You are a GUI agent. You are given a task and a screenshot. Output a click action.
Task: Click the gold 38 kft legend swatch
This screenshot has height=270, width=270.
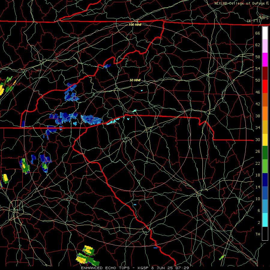(x=265, y=127)
